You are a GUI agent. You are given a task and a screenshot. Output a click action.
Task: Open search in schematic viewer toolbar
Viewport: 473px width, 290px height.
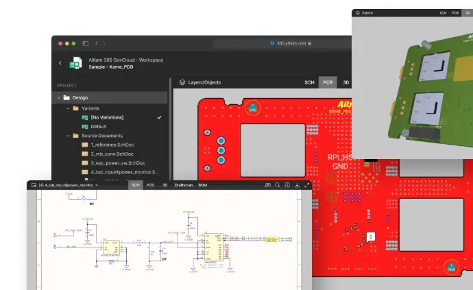coord(278,185)
